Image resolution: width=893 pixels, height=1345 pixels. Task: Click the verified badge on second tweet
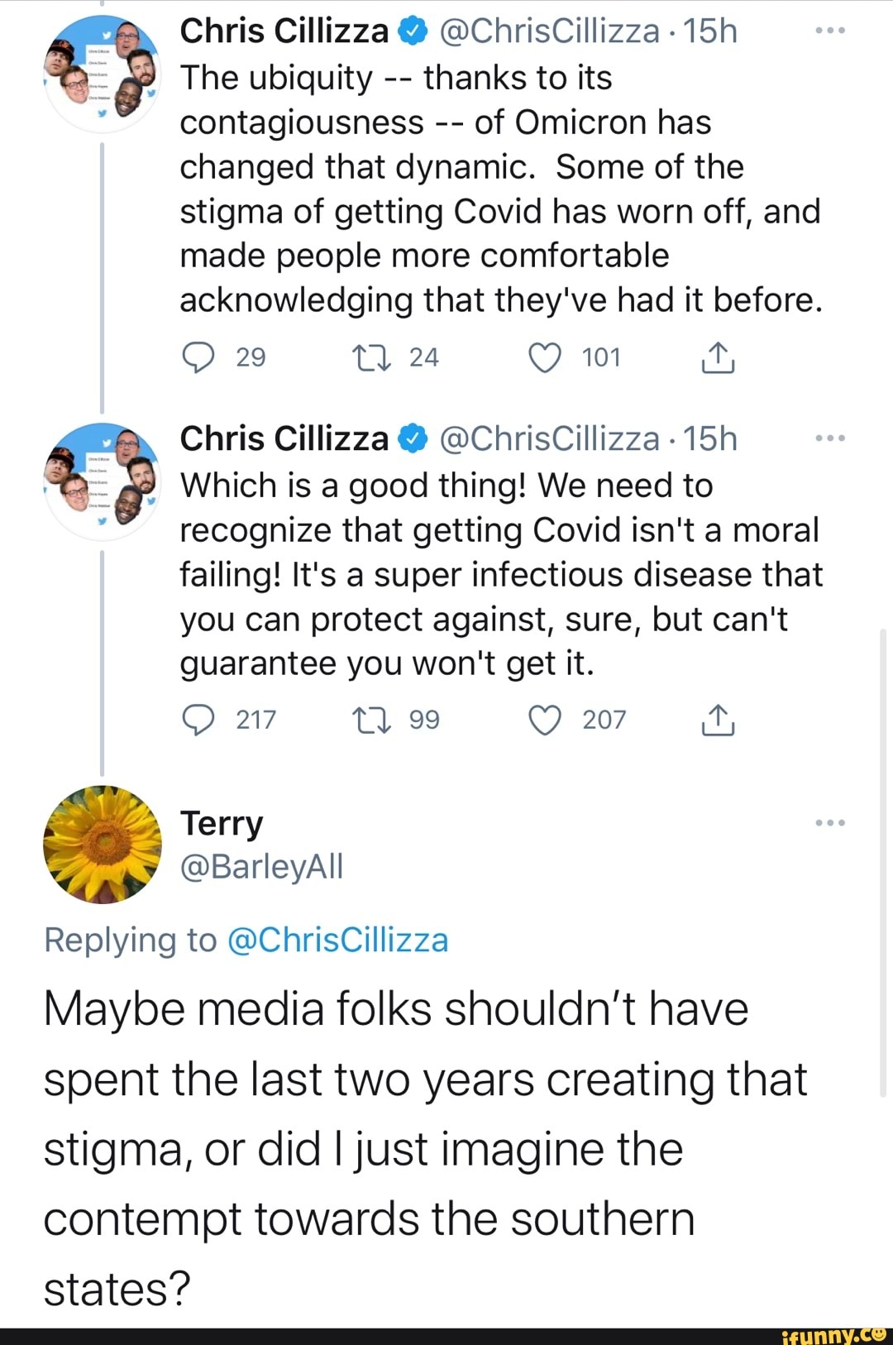[413, 439]
